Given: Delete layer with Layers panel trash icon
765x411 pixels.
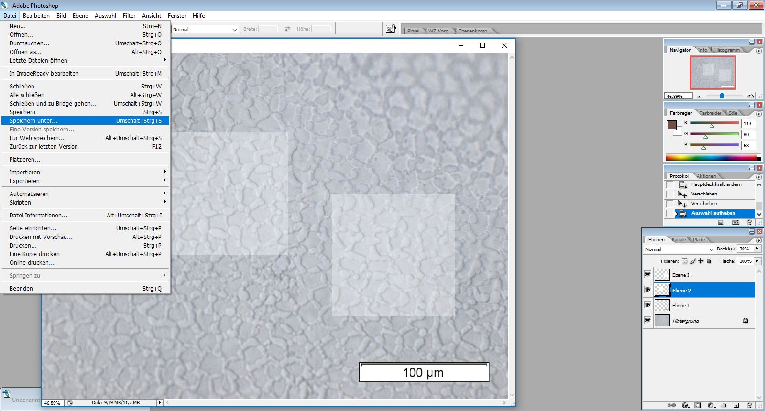Looking at the screenshot, I should coord(749,405).
